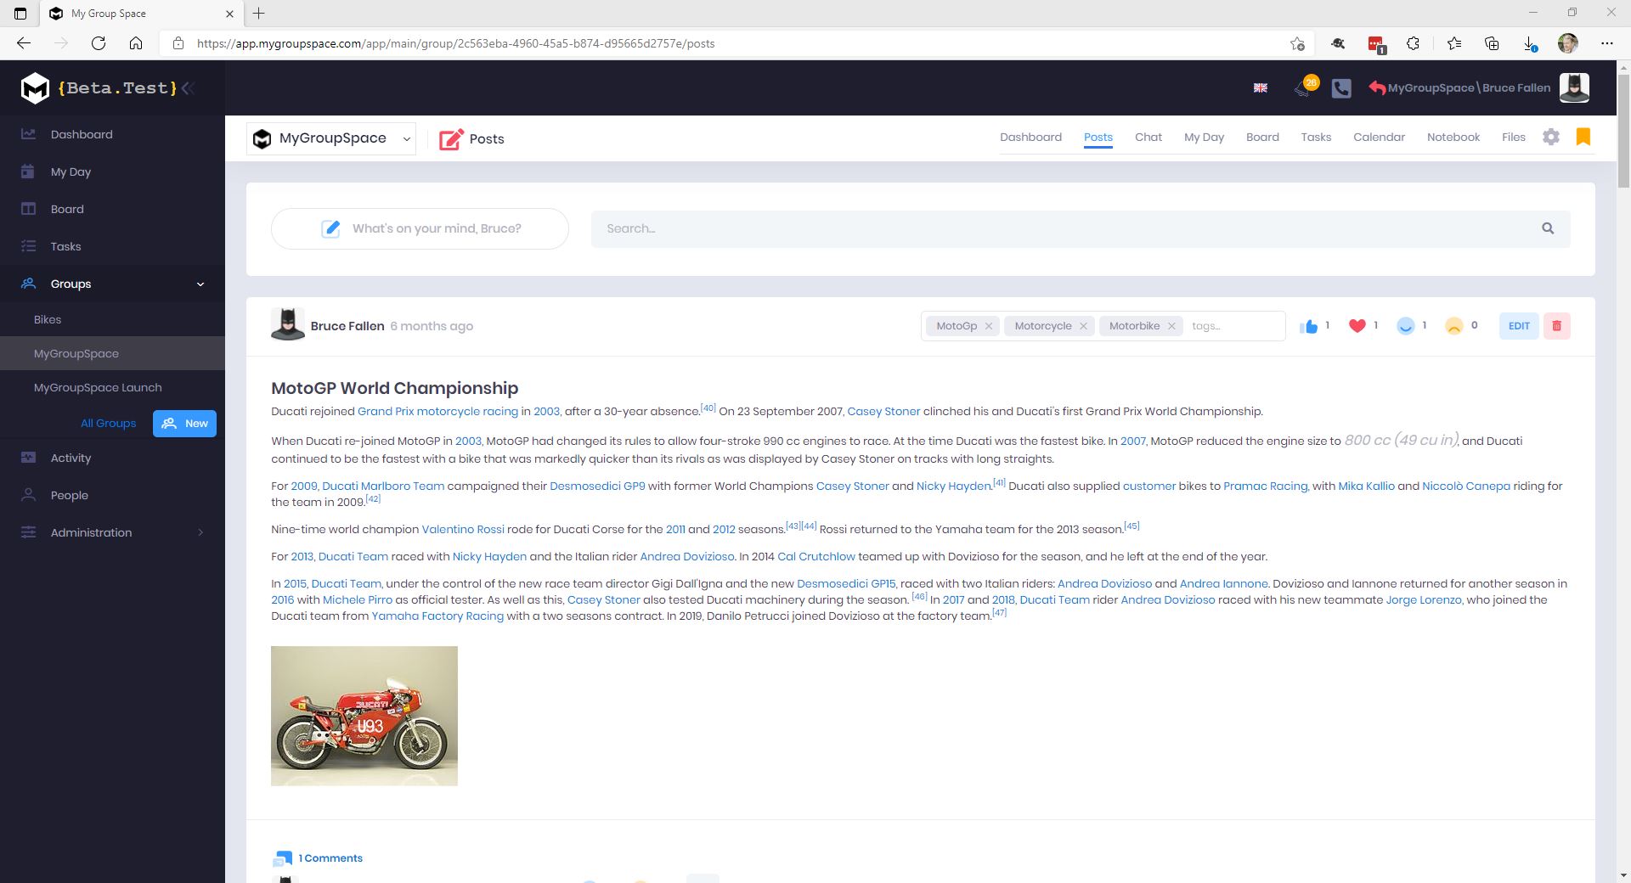The width and height of the screenshot is (1631, 883).
Task: Click the phone call icon
Action: coord(1341,87)
